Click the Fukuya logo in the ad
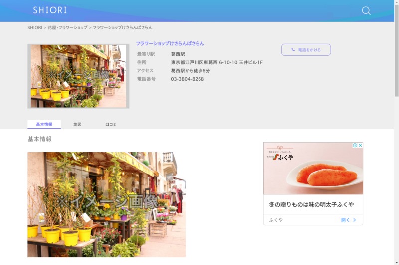The width and height of the screenshot is (399, 265). pyautogui.click(x=283, y=157)
